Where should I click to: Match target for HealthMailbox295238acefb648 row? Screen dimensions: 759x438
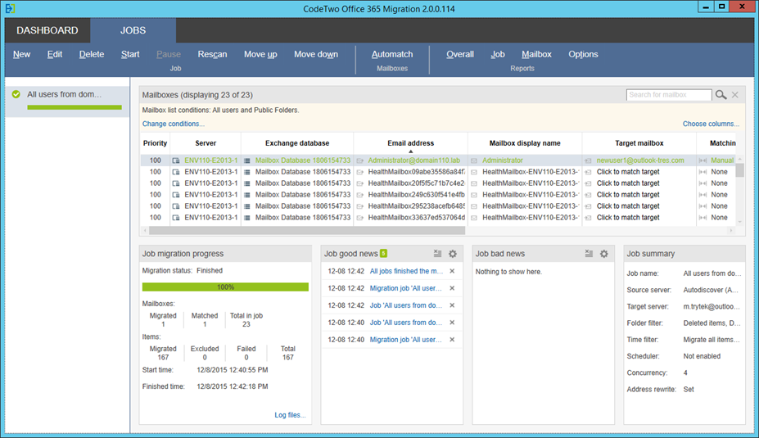click(x=628, y=206)
